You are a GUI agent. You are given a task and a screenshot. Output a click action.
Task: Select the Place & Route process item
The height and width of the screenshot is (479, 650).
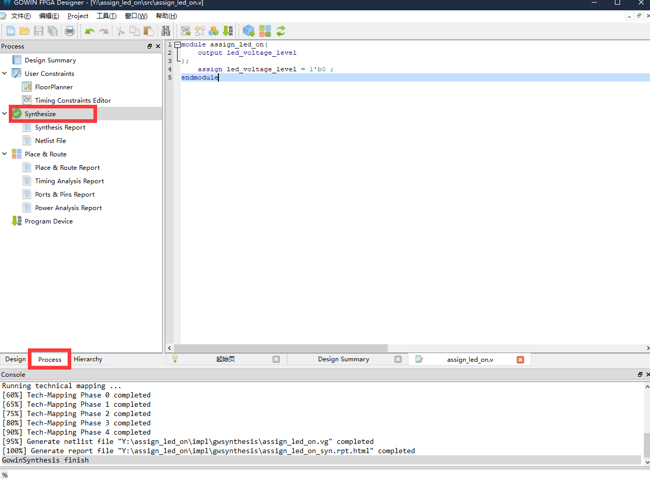pyautogui.click(x=45, y=154)
